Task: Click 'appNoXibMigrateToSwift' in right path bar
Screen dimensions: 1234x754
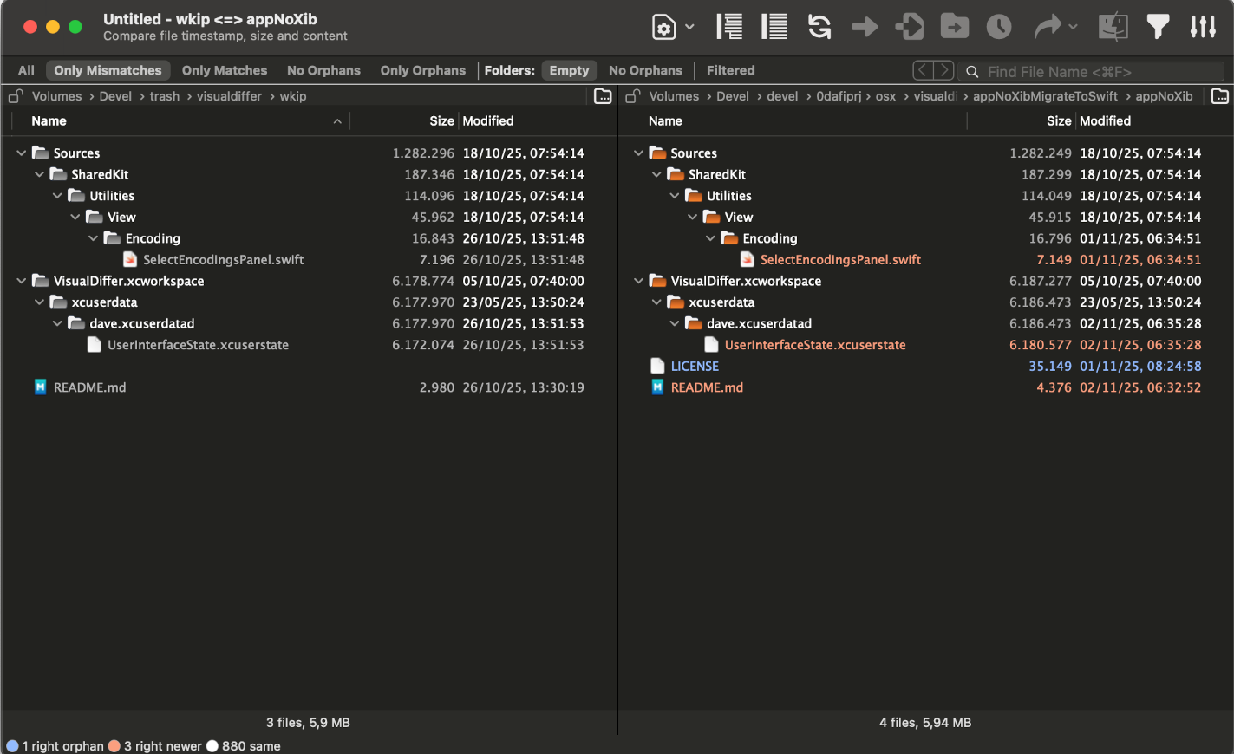Action: (x=1045, y=96)
